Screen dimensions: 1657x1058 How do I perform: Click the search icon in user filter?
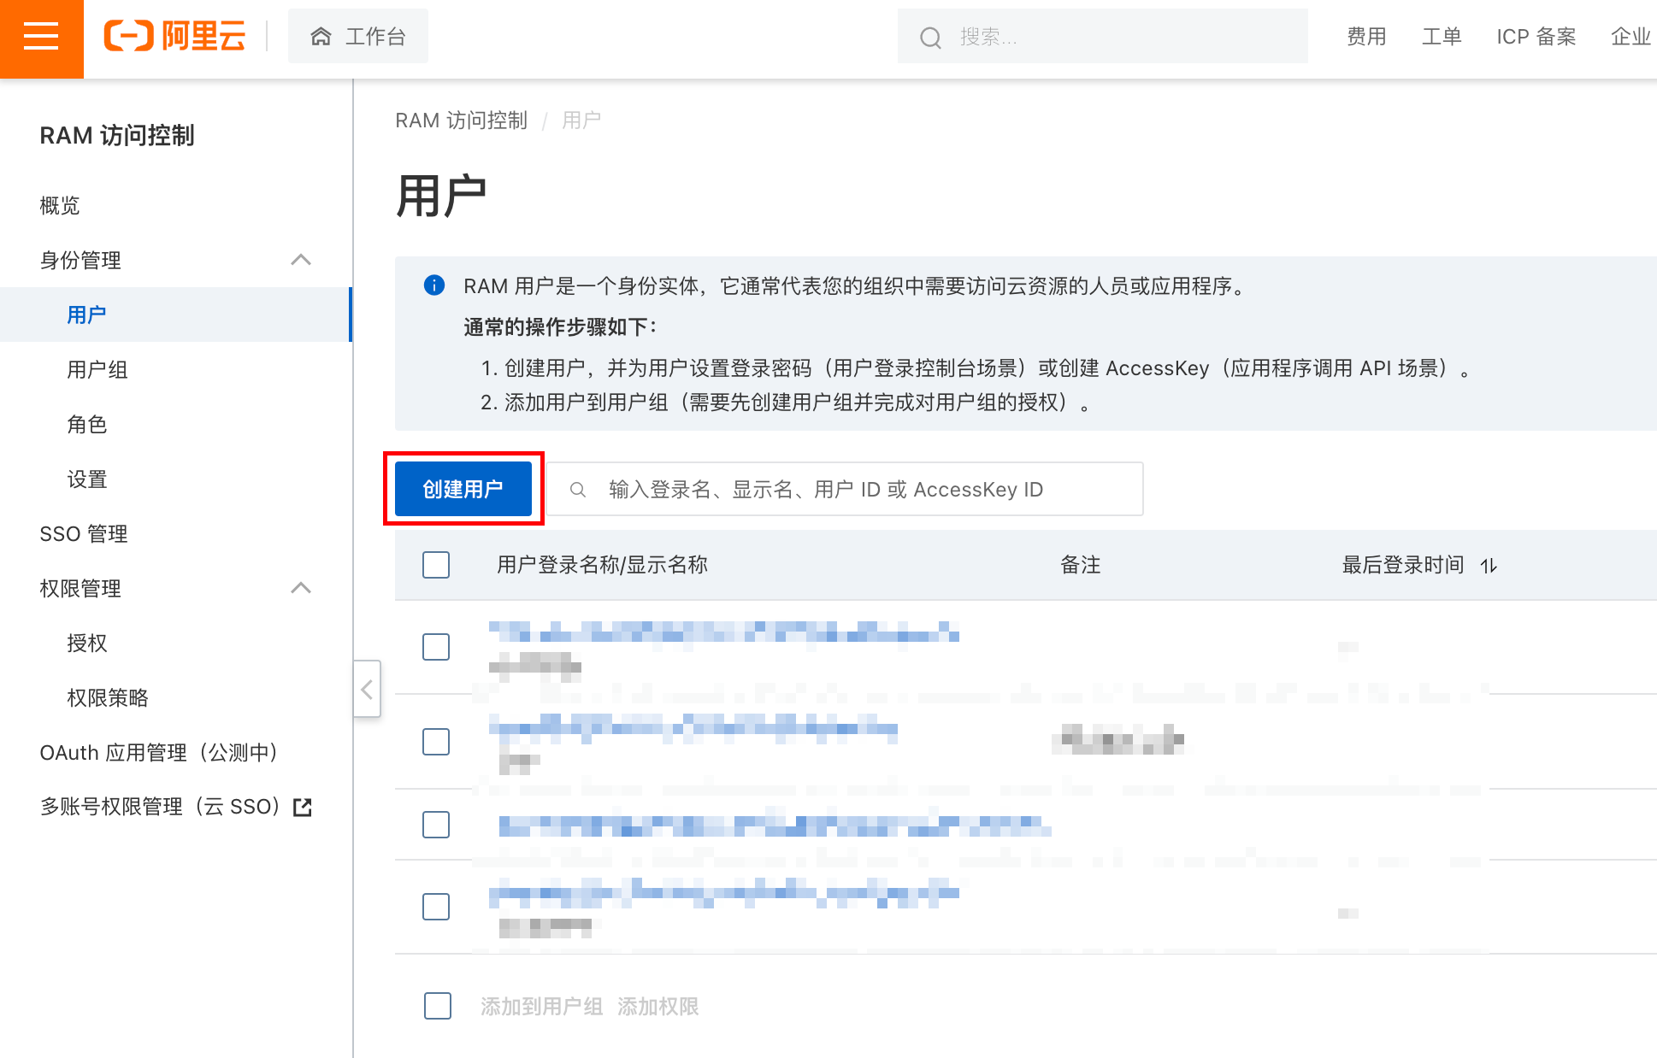tap(578, 490)
